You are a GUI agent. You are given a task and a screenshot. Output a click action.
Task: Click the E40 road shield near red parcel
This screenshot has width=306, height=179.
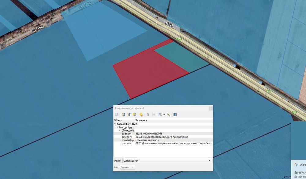pos(179,39)
